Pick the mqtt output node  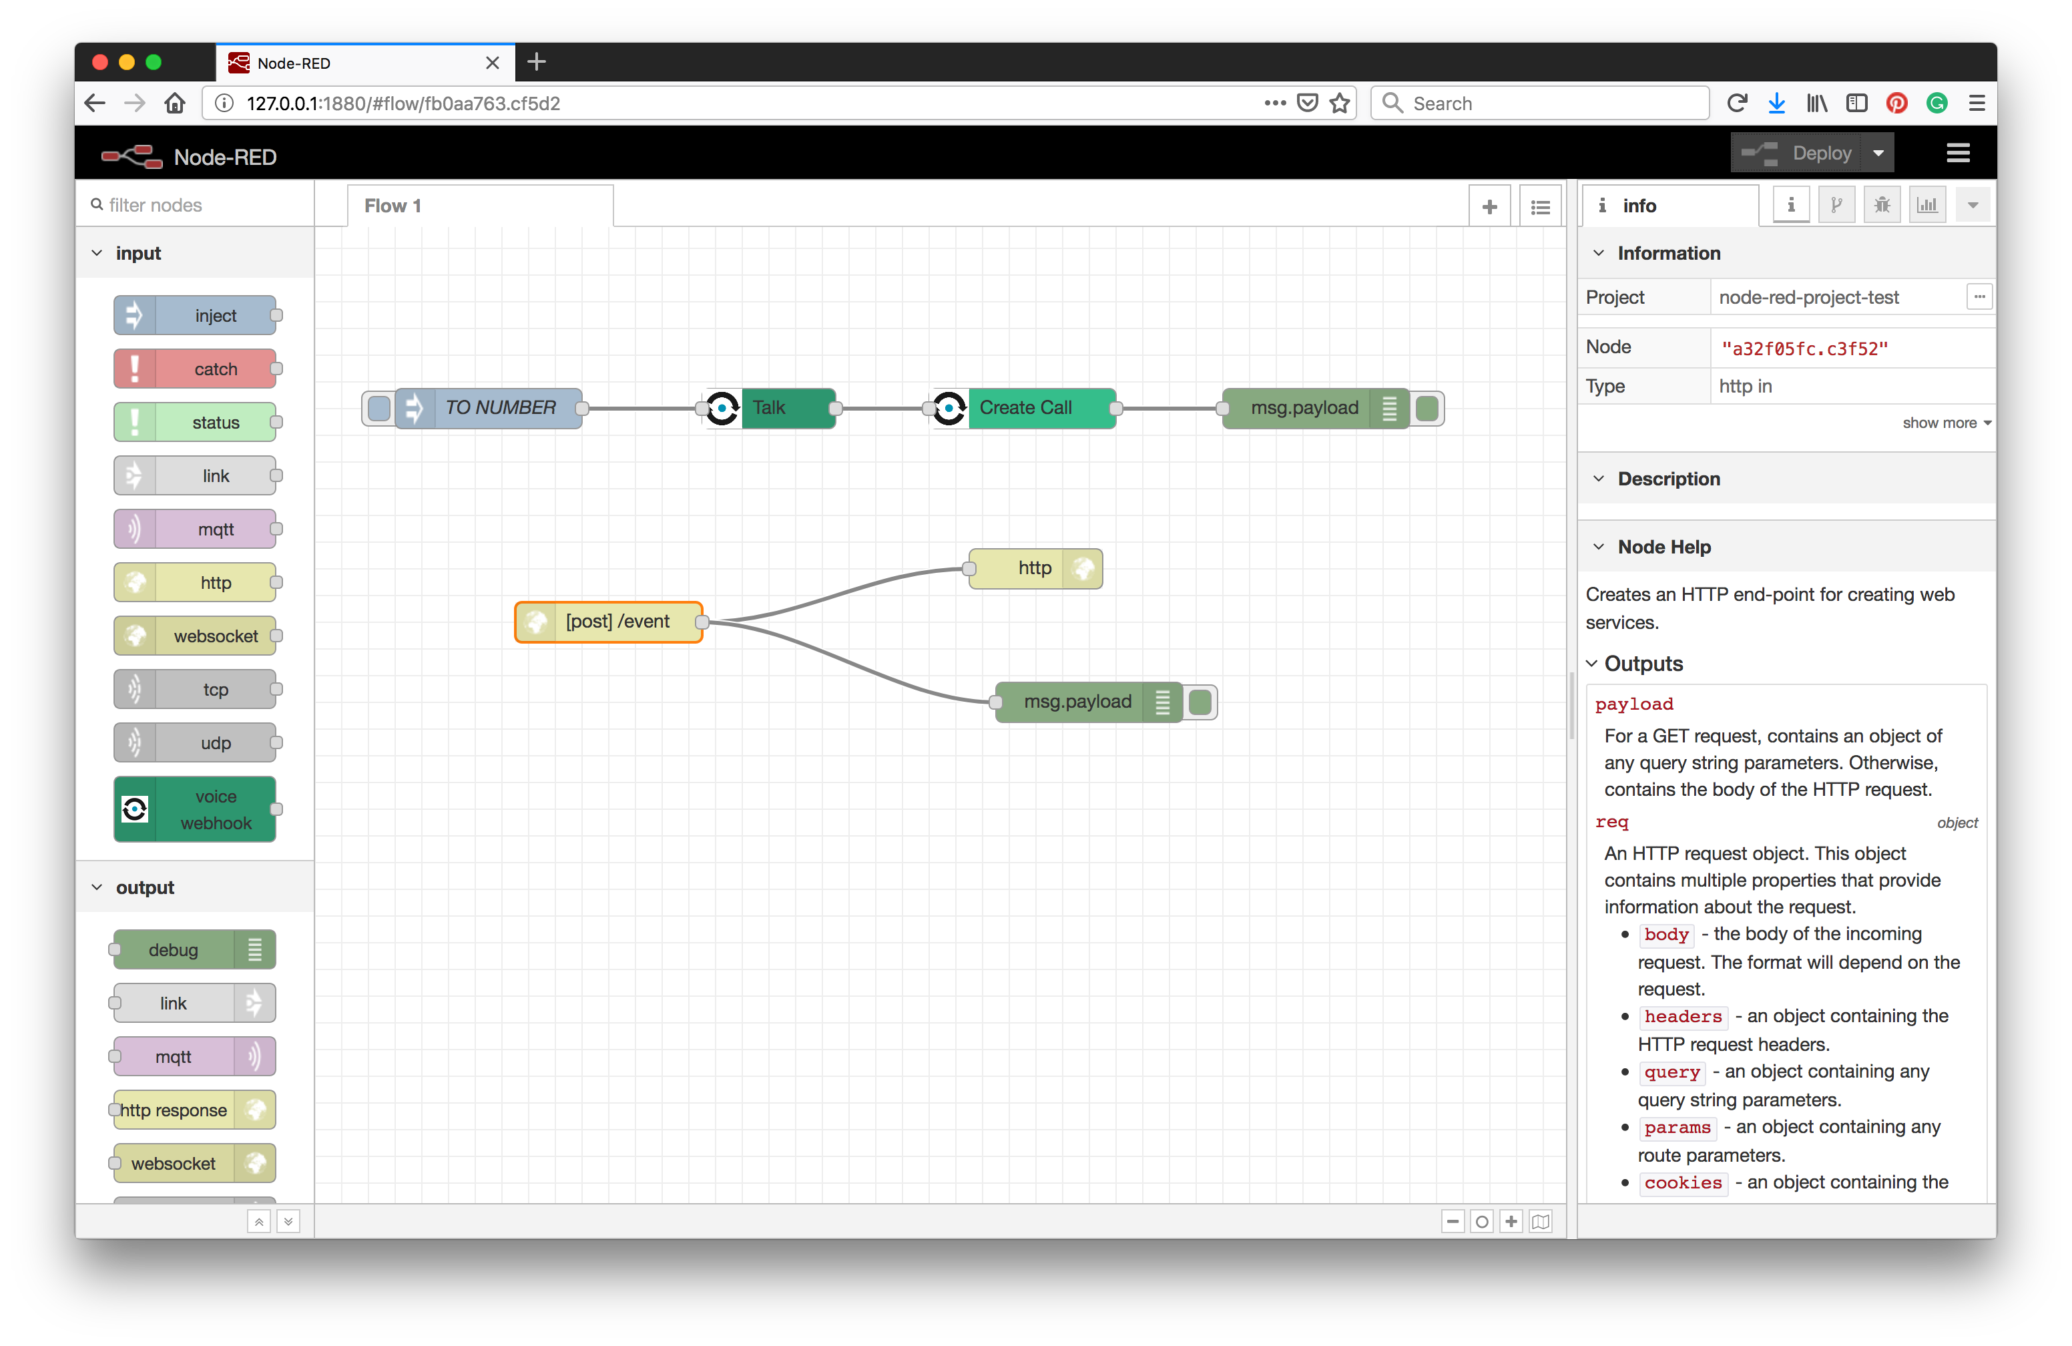(195, 1056)
